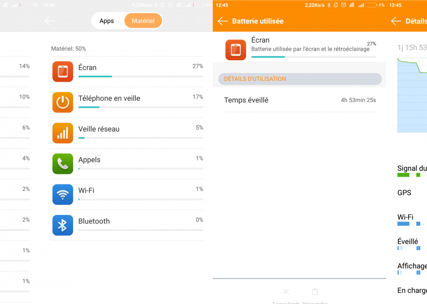The height and width of the screenshot is (304, 427).
Task: Tap the uninstall trash icon
Action: coord(315,292)
